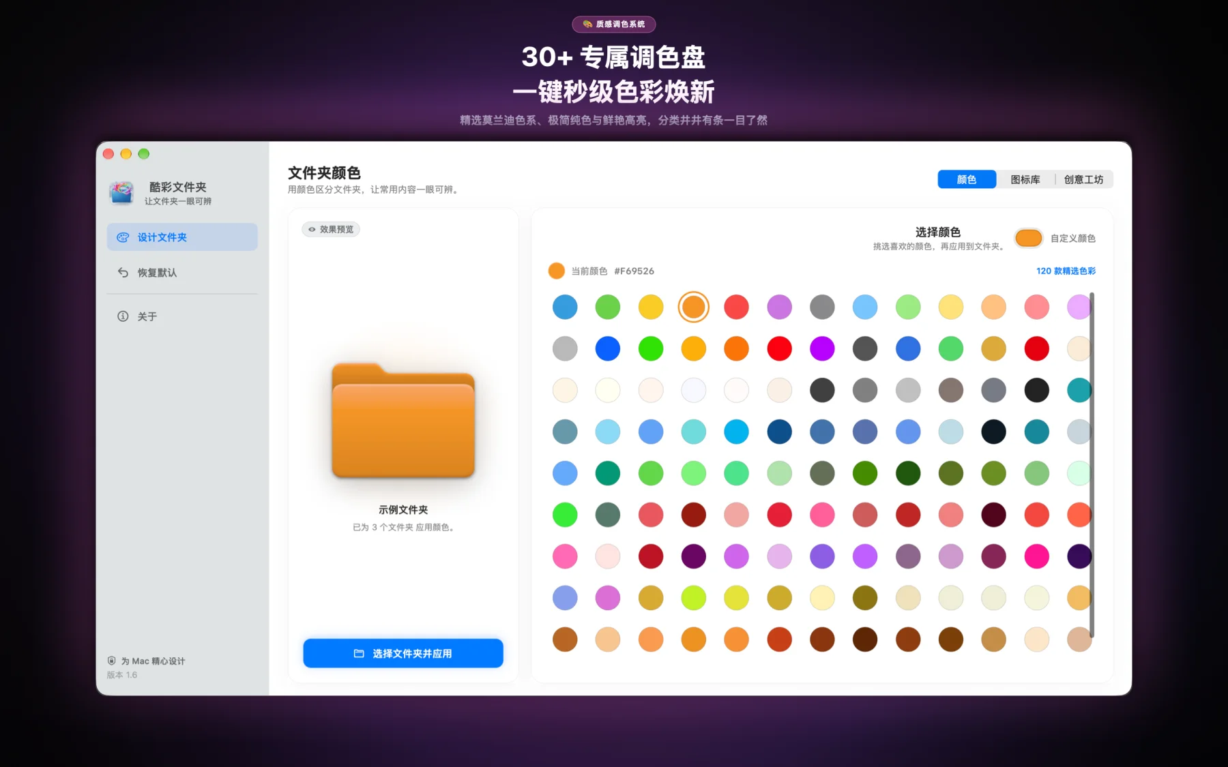
Task: Click the info icon beside 关于
Action: pyautogui.click(x=123, y=316)
